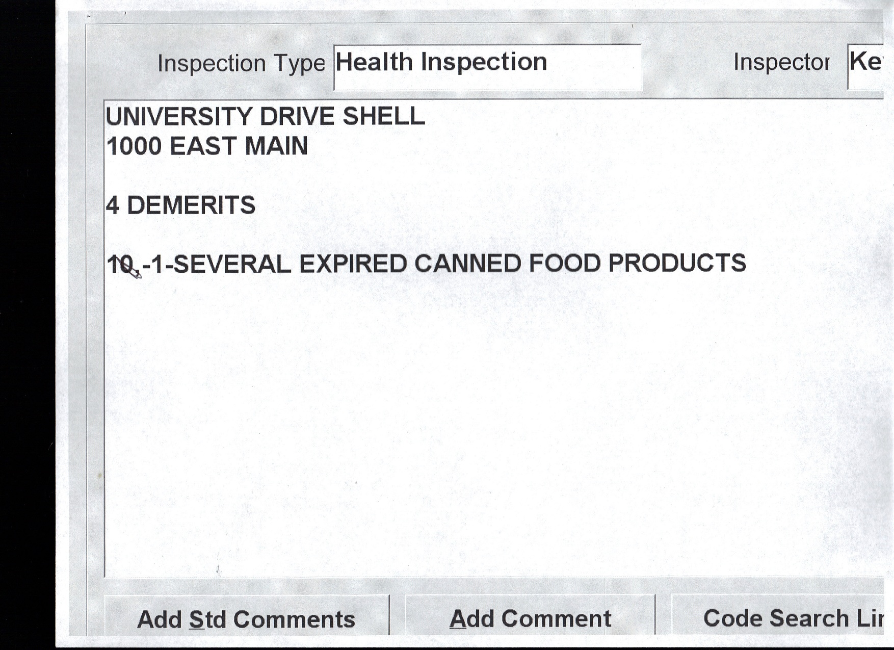
Task: Click the word SHELL in comments
Action: 383,117
